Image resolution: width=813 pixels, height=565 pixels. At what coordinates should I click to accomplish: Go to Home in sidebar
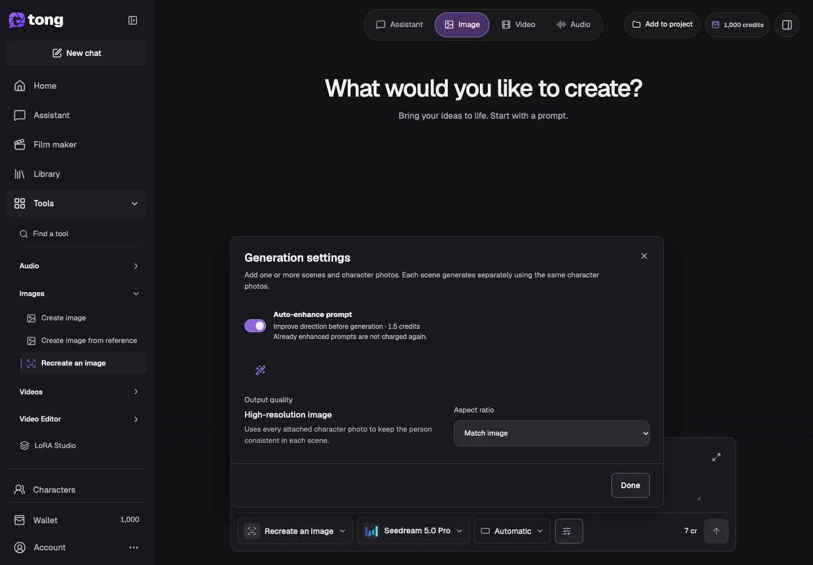tap(76, 86)
